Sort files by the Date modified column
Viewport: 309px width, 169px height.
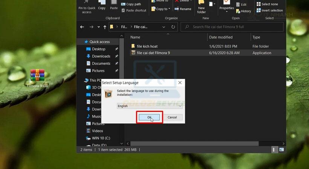(221, 37)
